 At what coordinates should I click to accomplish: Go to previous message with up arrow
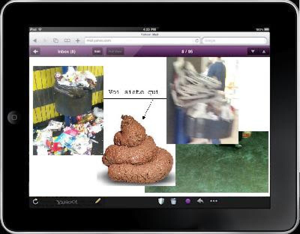point(264,52)
